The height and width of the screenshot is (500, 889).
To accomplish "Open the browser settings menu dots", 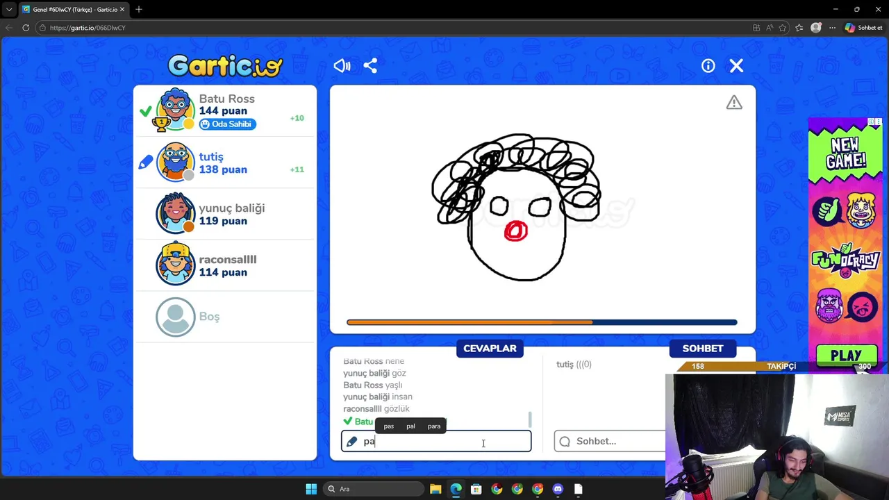I will pyautogui.click(x=832, y=28).
